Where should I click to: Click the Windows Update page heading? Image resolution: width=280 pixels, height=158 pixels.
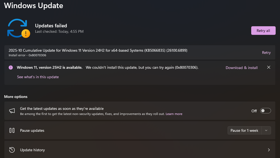33,5
